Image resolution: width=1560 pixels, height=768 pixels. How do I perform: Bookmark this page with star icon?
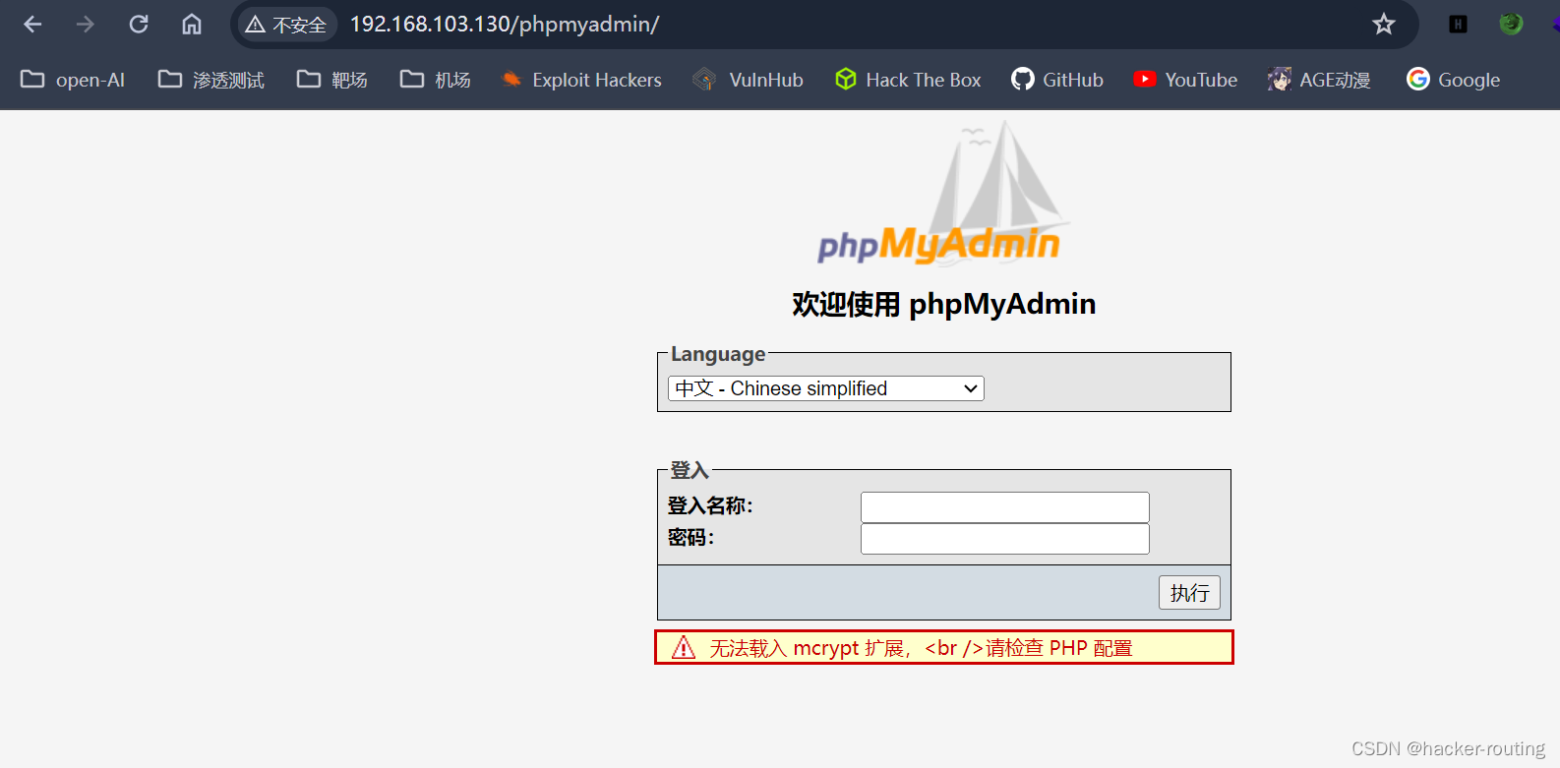tap(1384, 24)
